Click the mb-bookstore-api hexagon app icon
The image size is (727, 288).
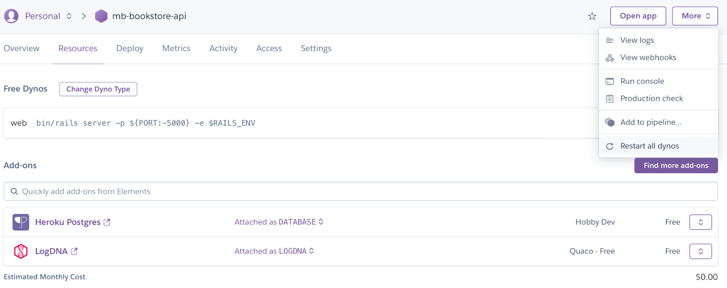101,16
